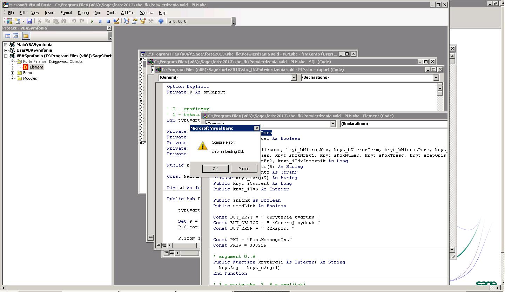505x300 pixels.
Task: Open the Insert object dropdown arrow
Action: coord(23,21)
